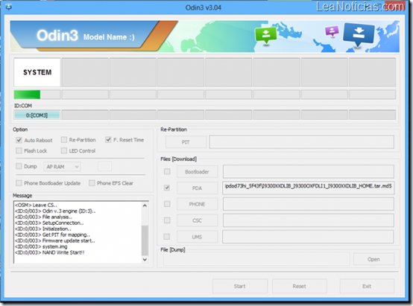Viewport: 413px width, 306px height.
Task: Click the PIT file path field
Action: [302, 142]
